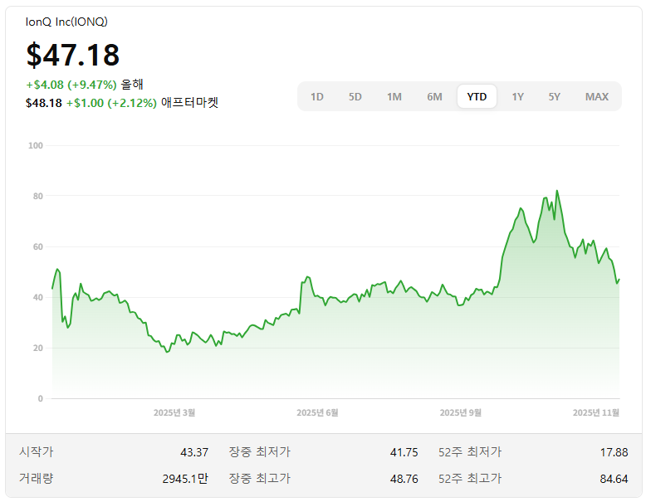The height and width of the screenshot is (502, 646).
Task: Click the +$1.00 (+2.12%) after-market change
Action: coord(111,103)
